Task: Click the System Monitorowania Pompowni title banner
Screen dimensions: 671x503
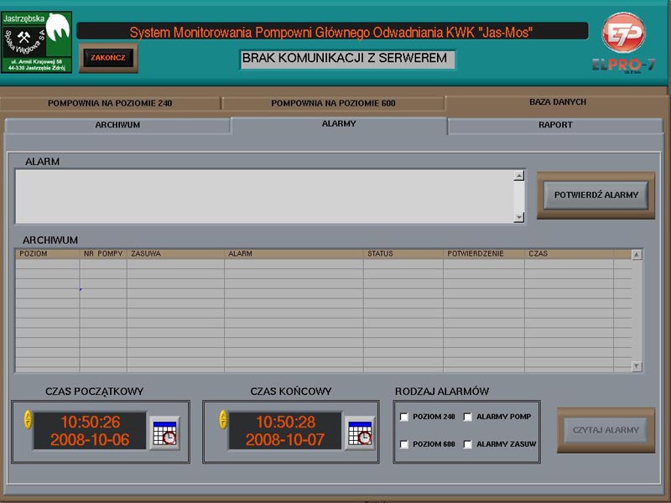Action: [332, 31]
